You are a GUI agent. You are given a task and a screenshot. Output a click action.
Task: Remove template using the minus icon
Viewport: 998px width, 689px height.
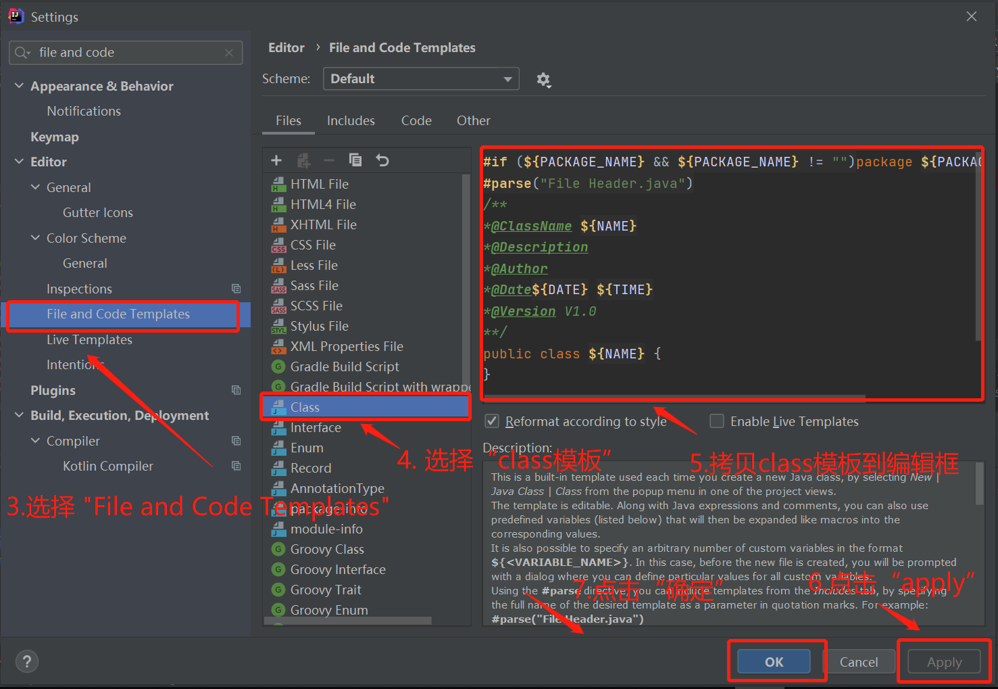(x=329, y=160)
